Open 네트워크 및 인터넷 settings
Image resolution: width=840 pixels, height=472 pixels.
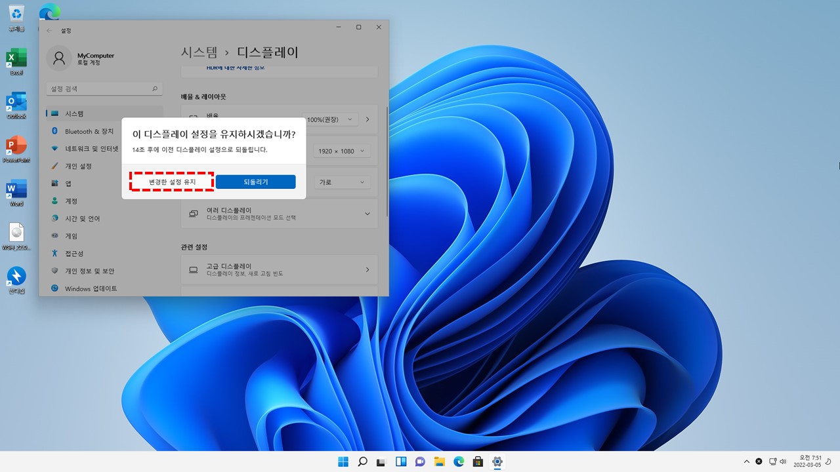[x=104, y=148]
